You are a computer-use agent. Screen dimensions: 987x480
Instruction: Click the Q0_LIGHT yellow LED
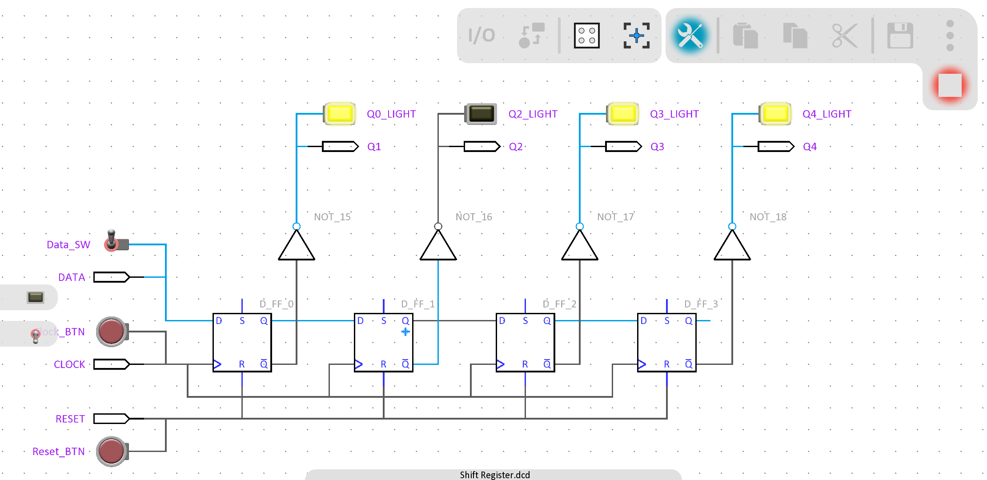pyautogui.click(x=340, y=114)
